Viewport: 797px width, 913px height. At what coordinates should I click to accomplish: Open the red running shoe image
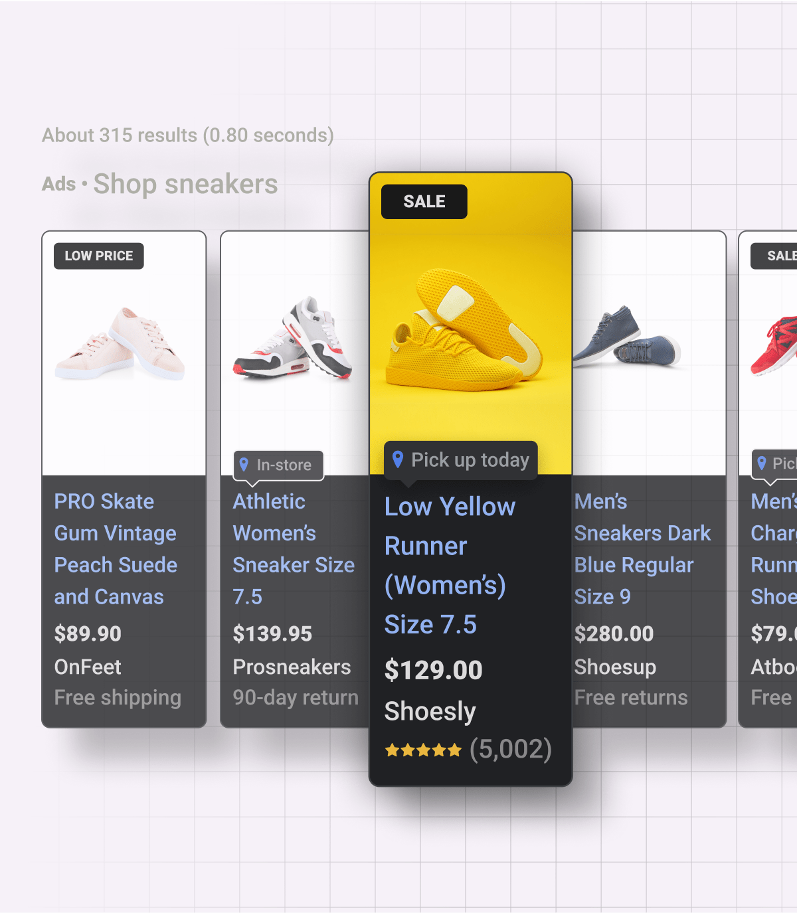pos(774,345)
